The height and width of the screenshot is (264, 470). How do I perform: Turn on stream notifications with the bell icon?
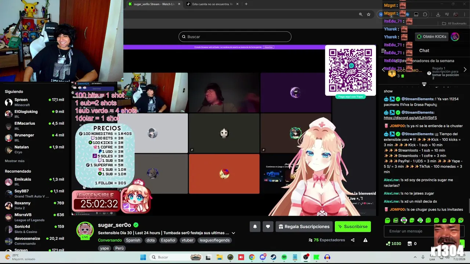point(255,227)
